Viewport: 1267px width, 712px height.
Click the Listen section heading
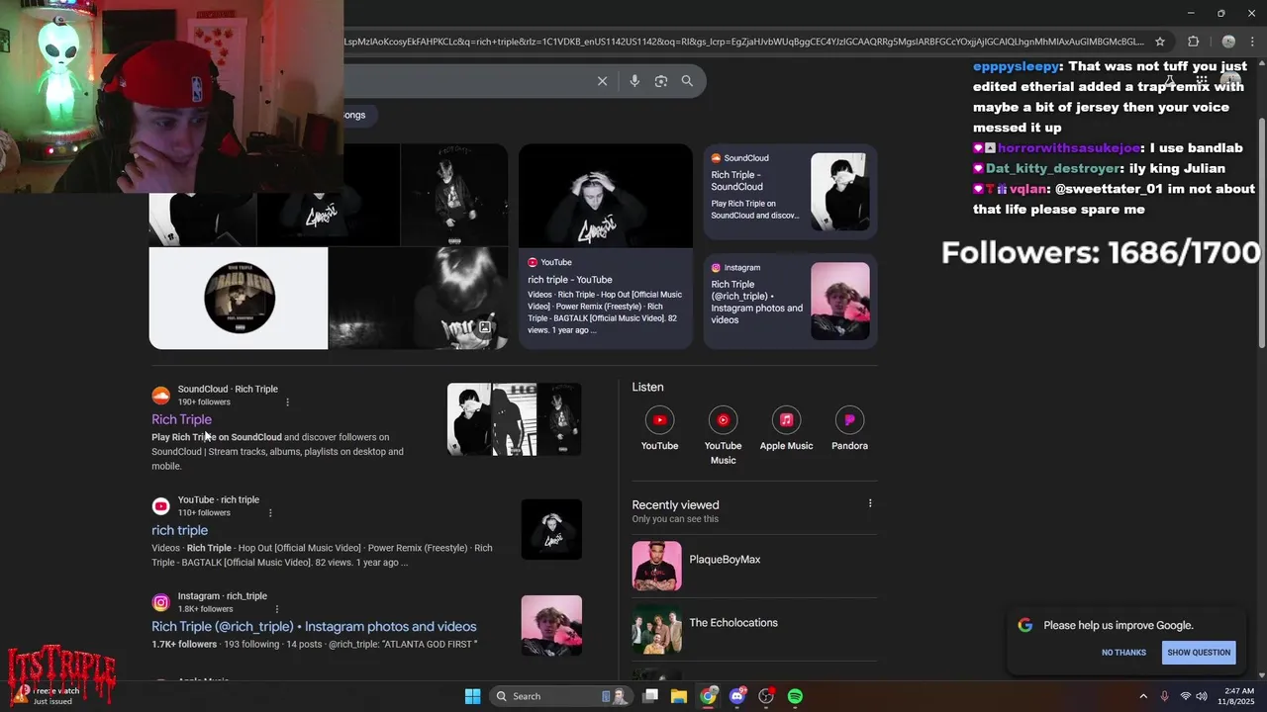point(648,387)
